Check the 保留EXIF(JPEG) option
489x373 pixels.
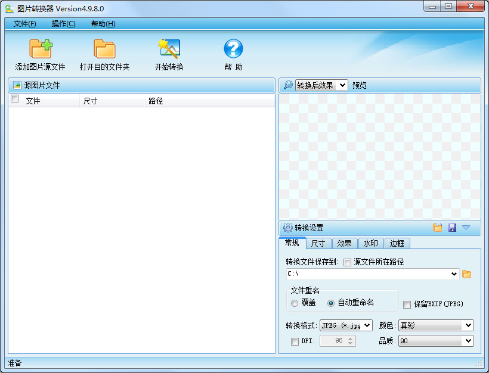tap(407, 304)
